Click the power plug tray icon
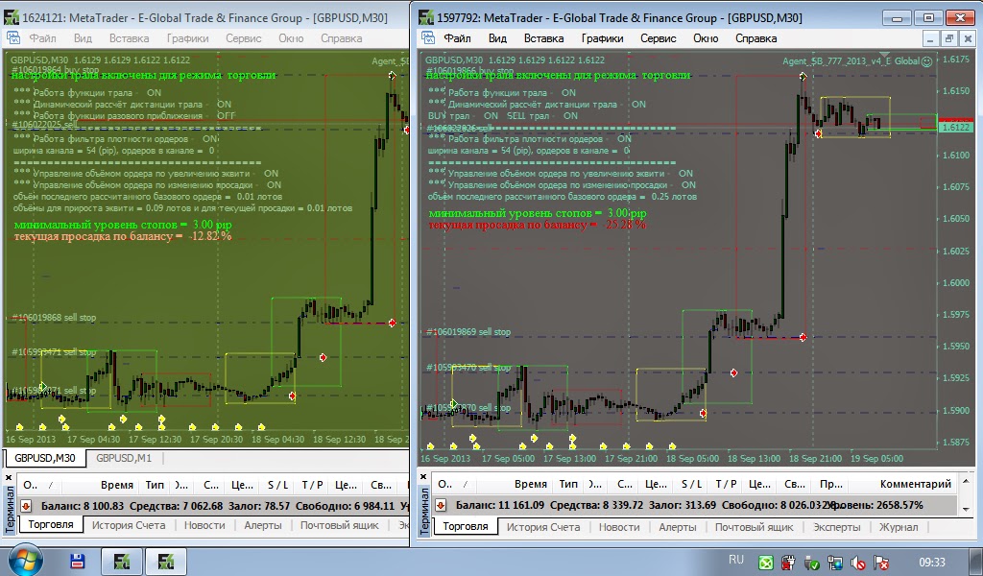Image resolution: width=983 pixels, height=576 pixels. pos(789,563)
